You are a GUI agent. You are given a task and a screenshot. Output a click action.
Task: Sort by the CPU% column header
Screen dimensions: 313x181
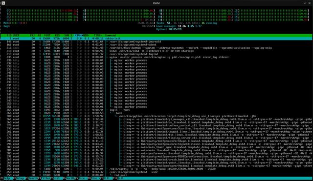point(78,35)
